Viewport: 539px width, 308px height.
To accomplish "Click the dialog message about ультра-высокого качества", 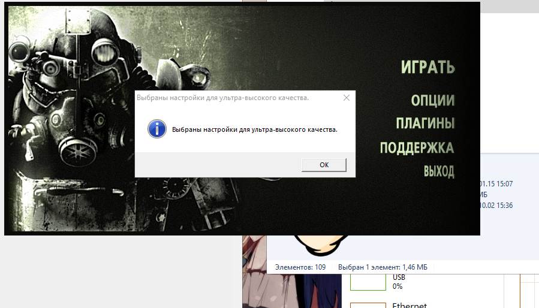I will [255, 129].
